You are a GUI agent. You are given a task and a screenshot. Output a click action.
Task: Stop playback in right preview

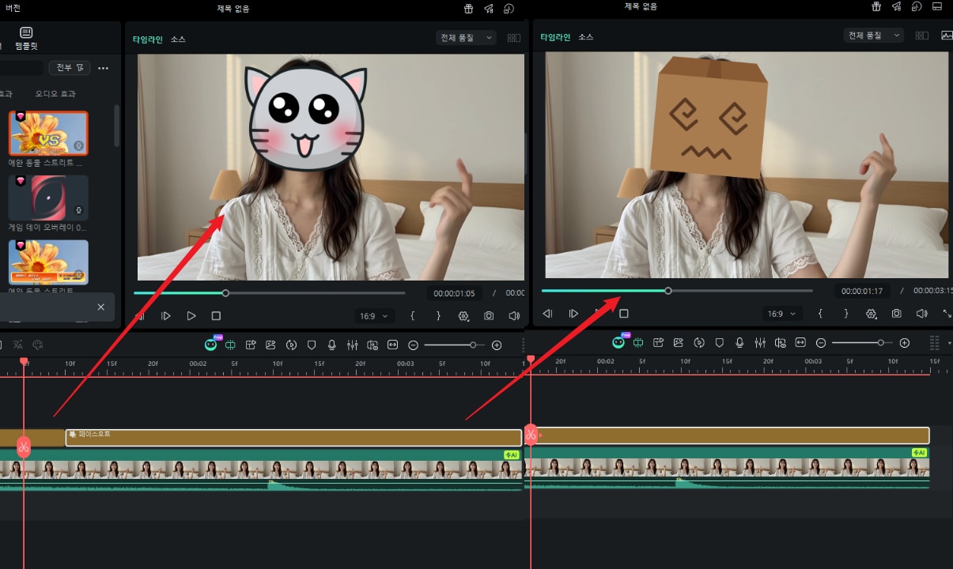click(623, 314)
